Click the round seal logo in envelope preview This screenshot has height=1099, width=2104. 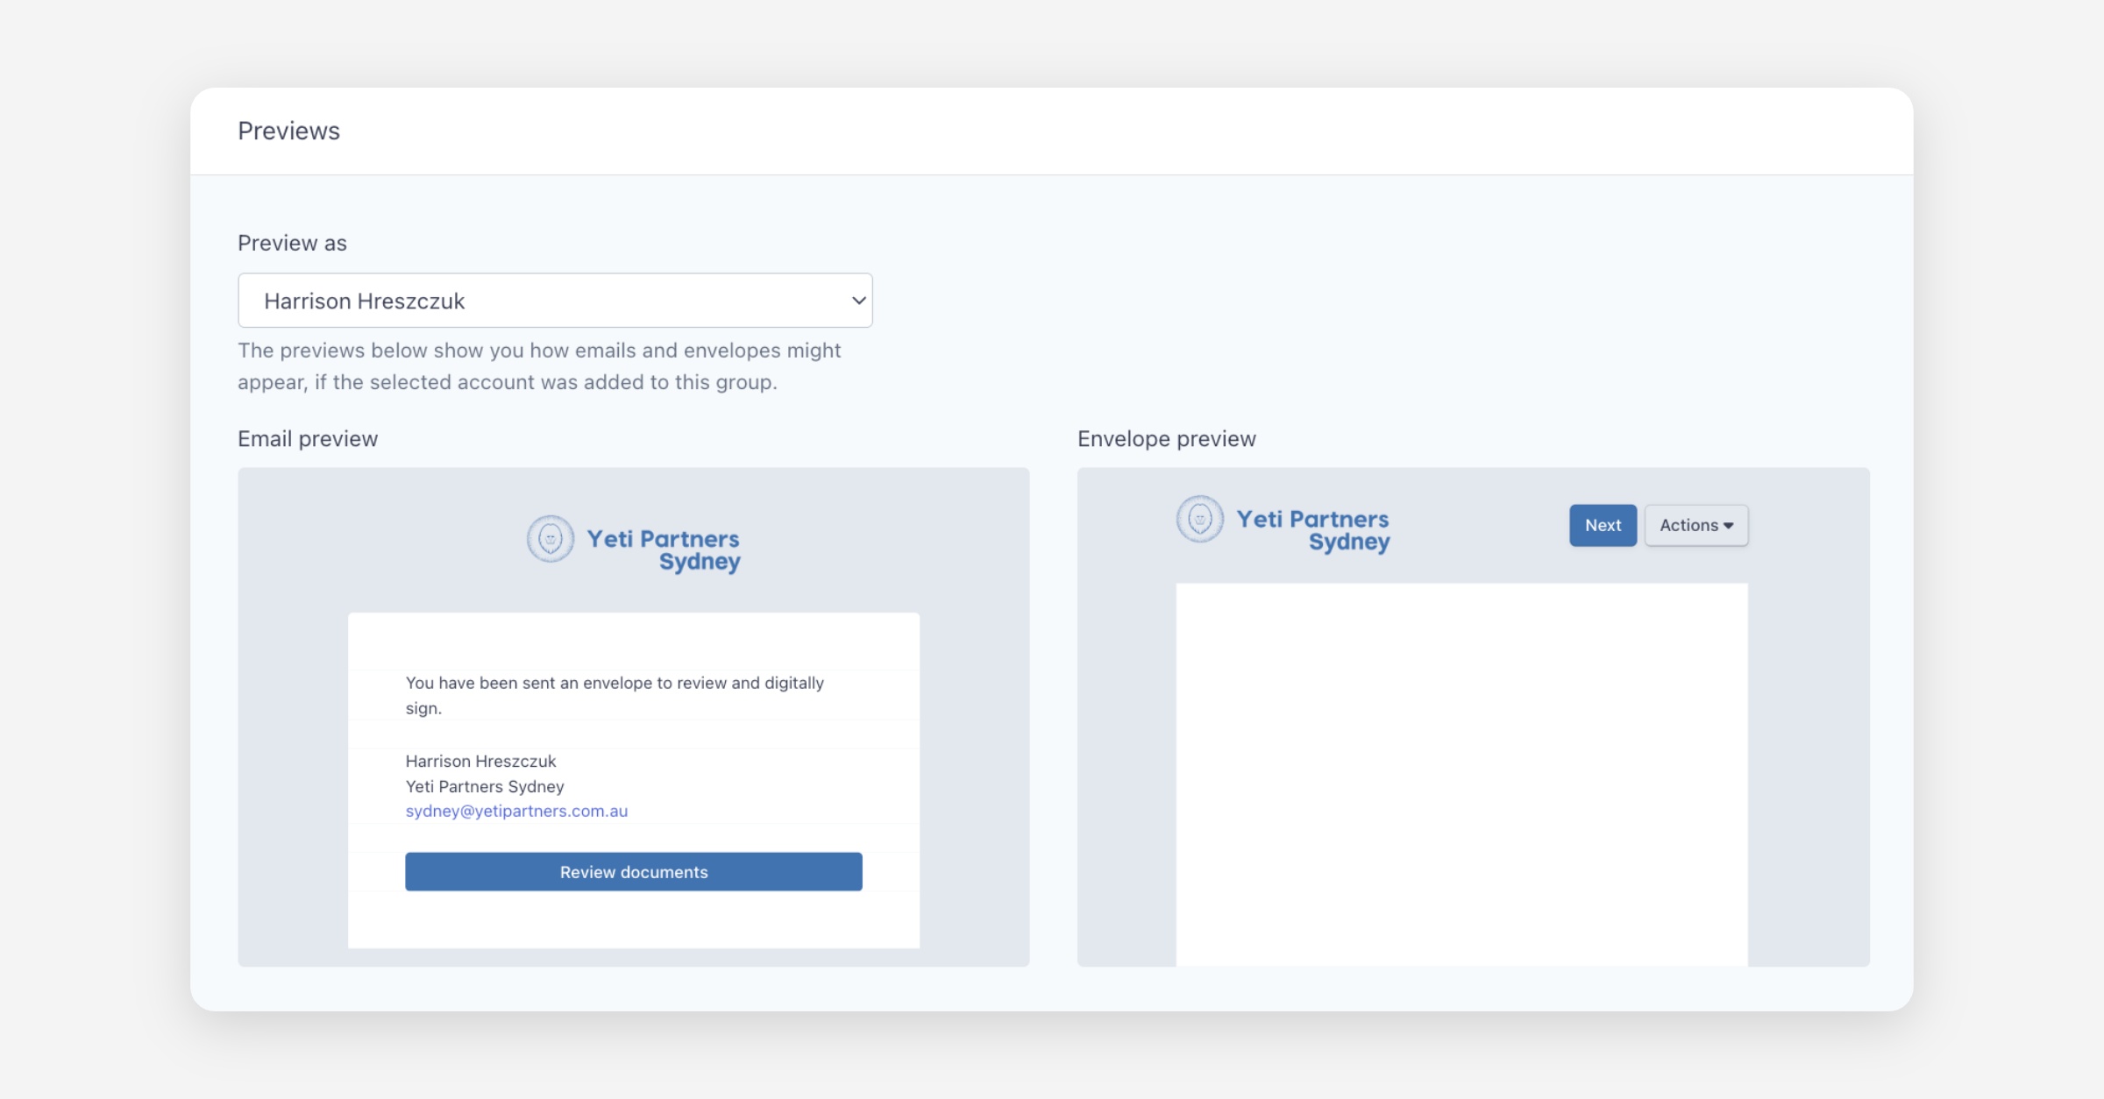[x=1200, y=519]
